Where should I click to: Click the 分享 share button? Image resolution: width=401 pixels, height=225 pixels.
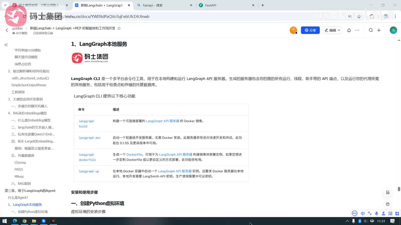pos(310,30)
